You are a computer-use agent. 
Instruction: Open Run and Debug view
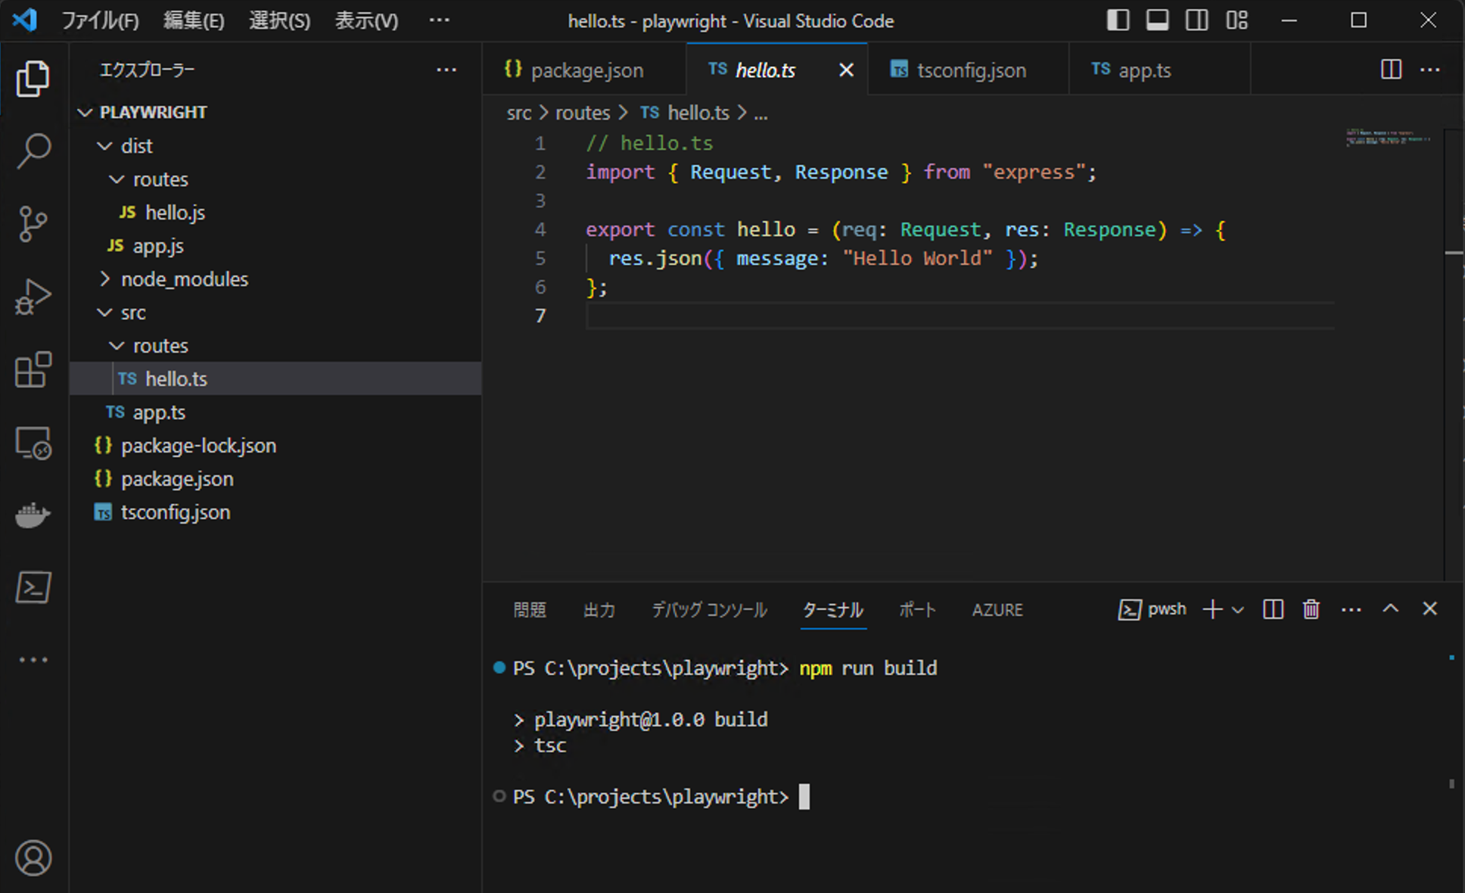pos(33,297)
